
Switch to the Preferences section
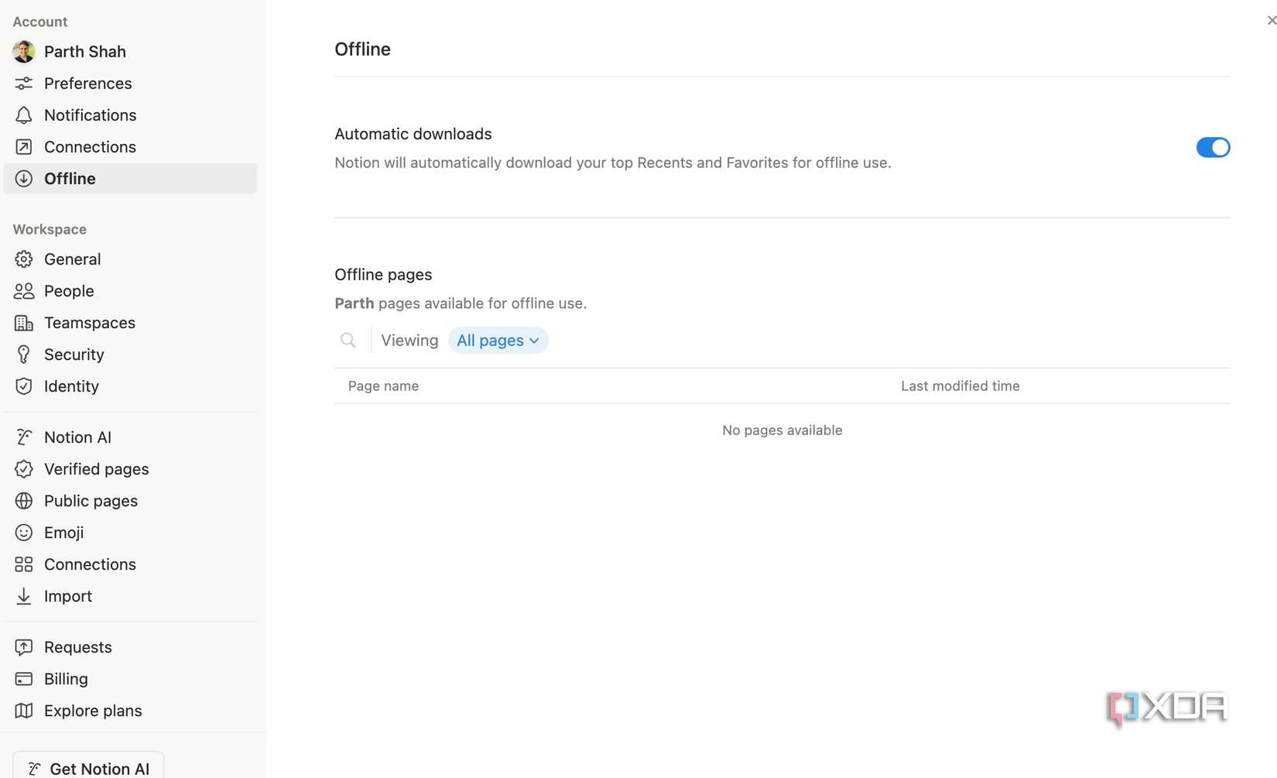[87, 83]
